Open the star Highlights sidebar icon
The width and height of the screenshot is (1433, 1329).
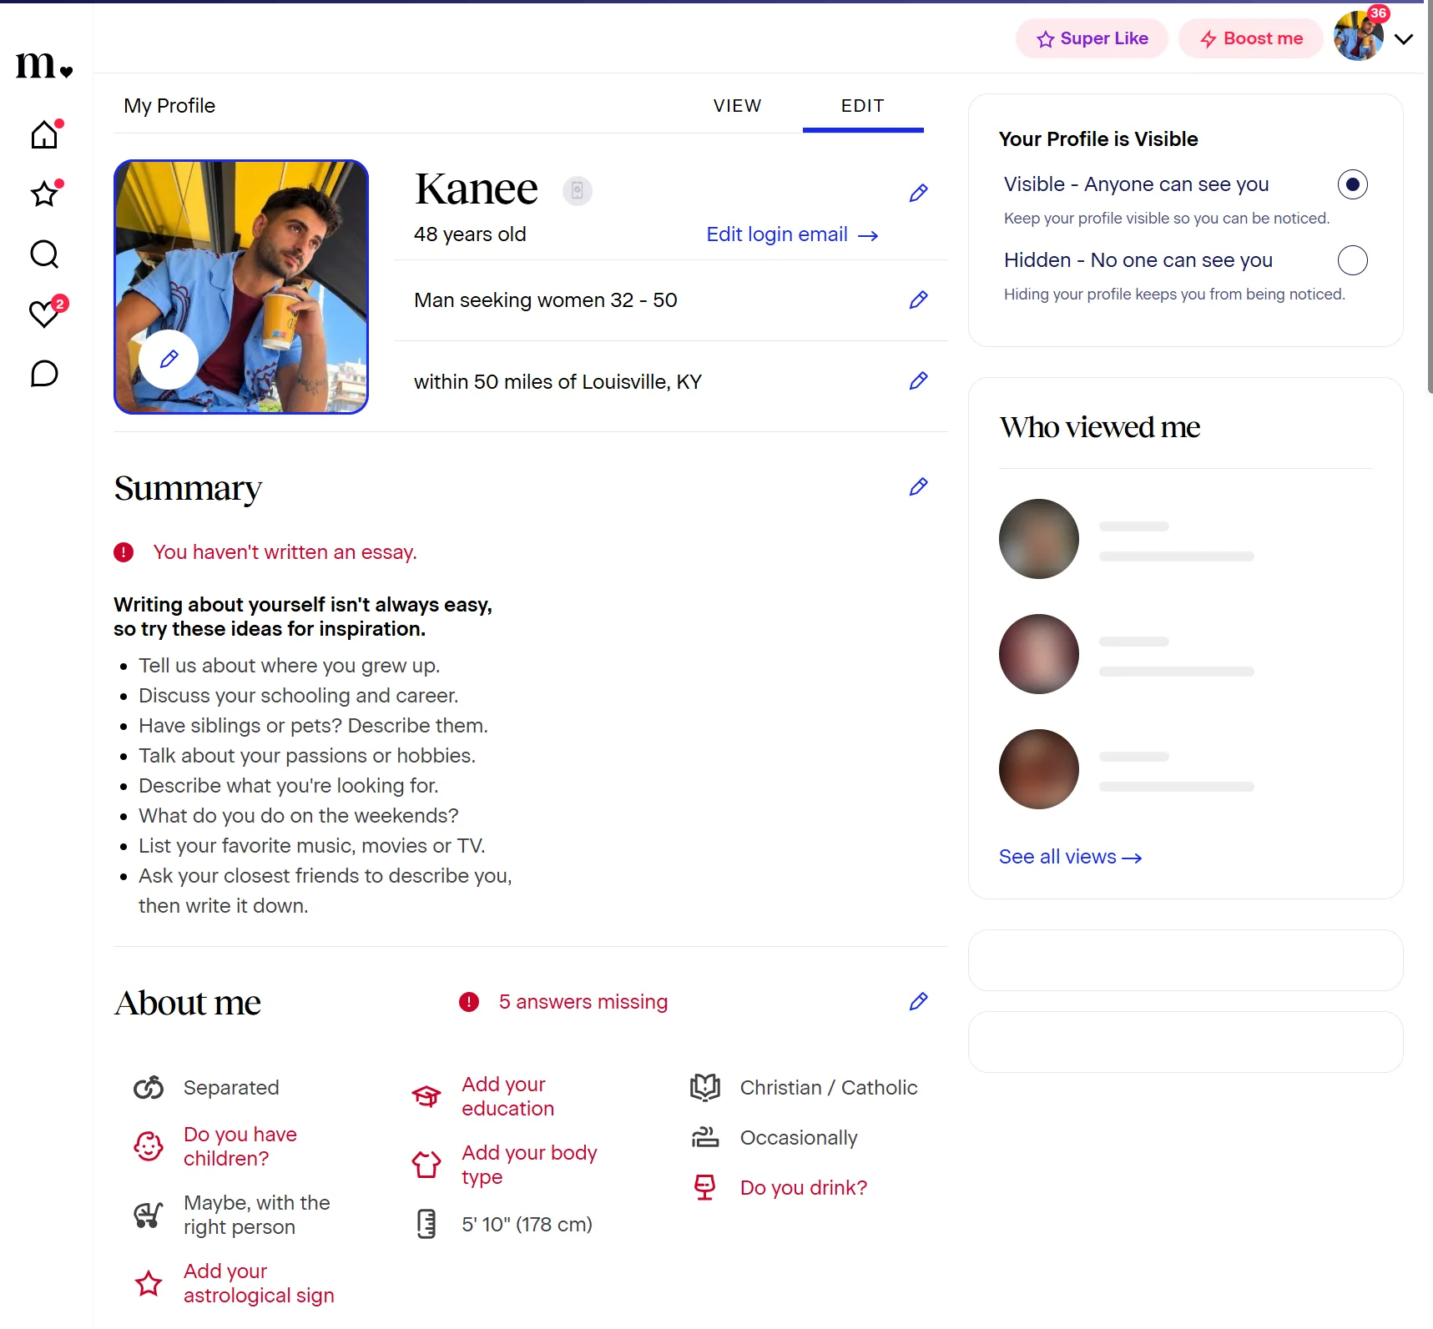pos(44,194)
